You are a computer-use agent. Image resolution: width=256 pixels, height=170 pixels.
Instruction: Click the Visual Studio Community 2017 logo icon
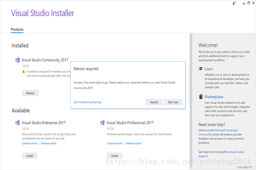tap(17, 60)
